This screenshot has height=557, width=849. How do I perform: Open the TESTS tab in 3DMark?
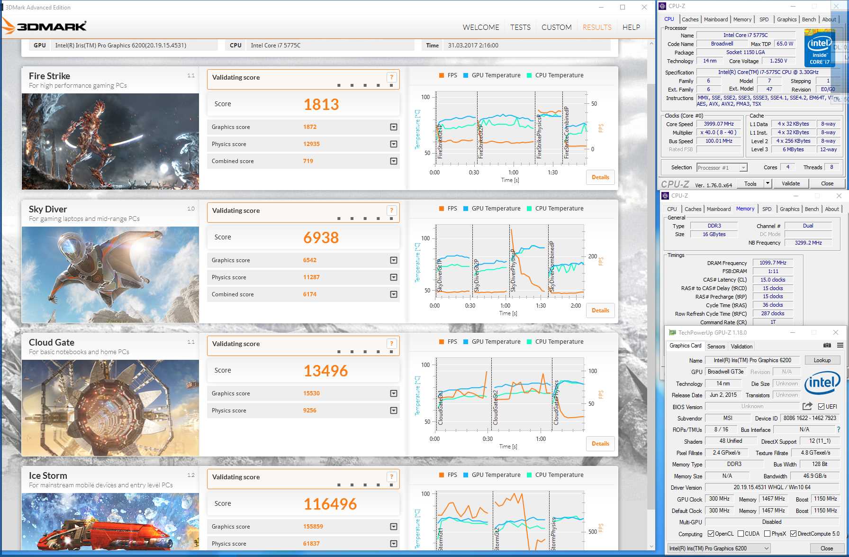tap(520, 27)
